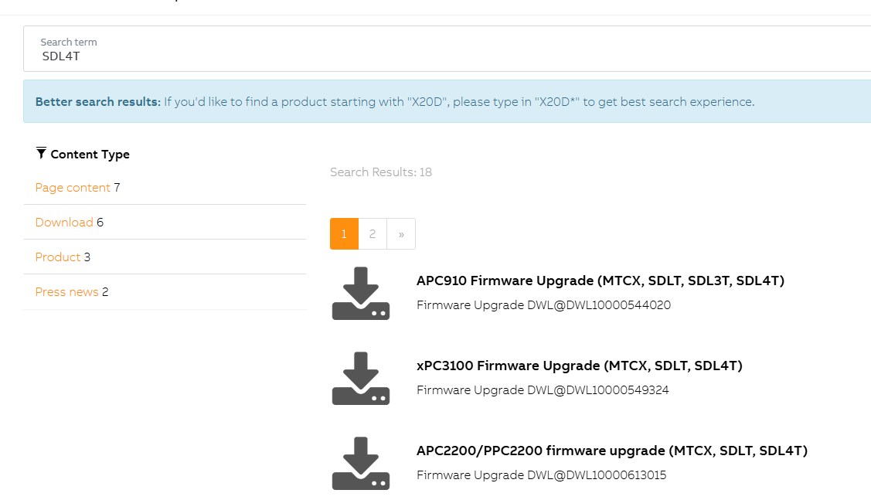Go to the next results page arrow

coord(401,234)
